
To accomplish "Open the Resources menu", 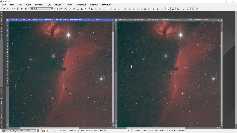I will point(106,5).
